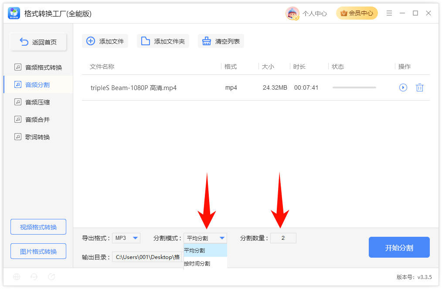Click 清空列表 to clear the list

[221, 41]
